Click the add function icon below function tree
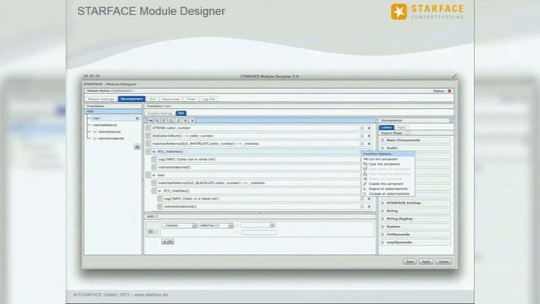 point(137,147)
